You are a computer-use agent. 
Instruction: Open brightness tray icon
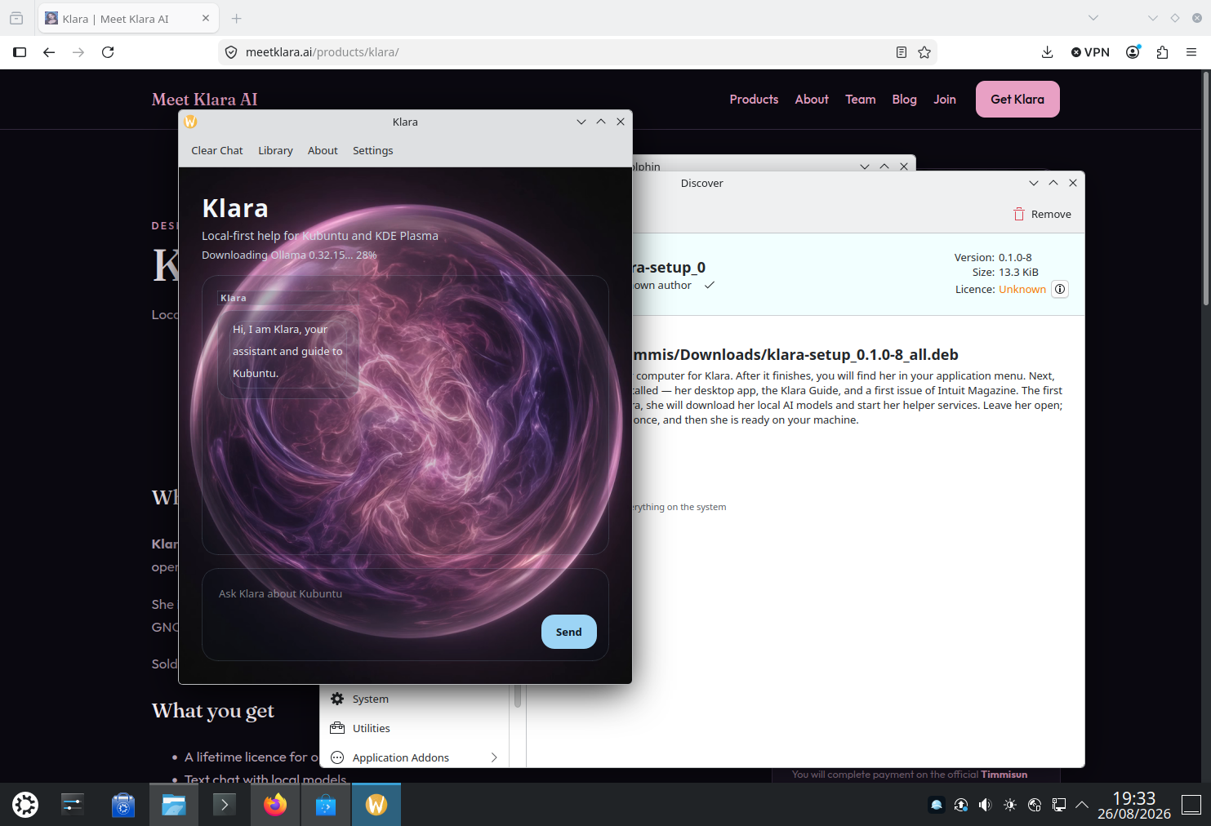point(1010,805)
